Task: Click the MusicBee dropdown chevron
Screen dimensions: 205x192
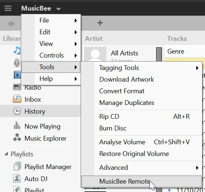Action: coord(58,9)
